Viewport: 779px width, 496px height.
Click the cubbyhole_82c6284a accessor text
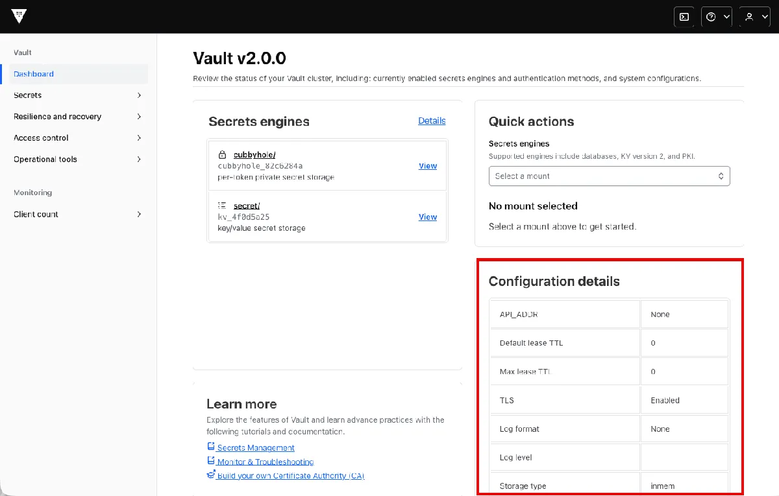pyautogui.click(x=260, y=166)
